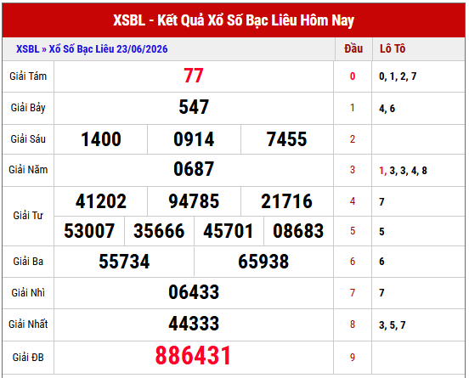Click the Đầu digit 6

pos(353,262)
